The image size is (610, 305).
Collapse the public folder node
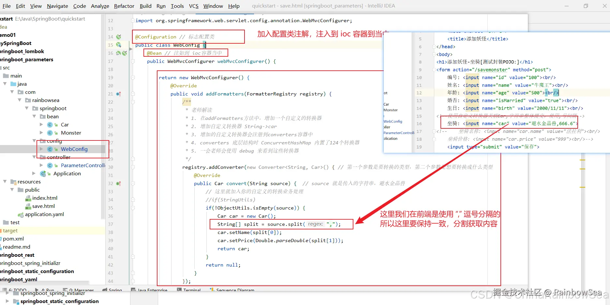click(12, 190)
